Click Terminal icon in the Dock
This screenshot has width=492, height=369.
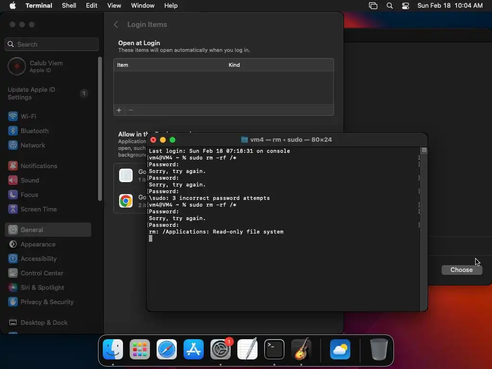(274, 349)
